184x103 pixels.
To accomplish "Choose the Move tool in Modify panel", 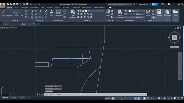I will [x=32, y=11].
